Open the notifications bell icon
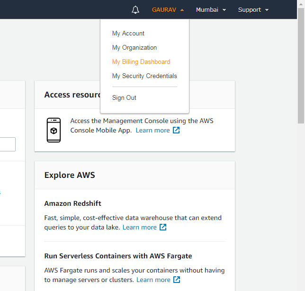Screen dimensions: 305x291 [135, 10]
